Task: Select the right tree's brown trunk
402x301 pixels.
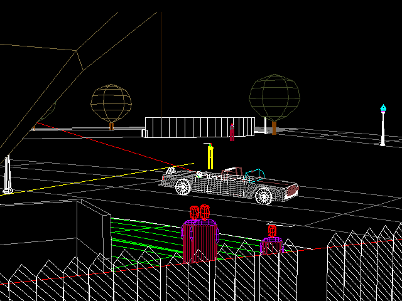Action: click(x=274, y=127)
